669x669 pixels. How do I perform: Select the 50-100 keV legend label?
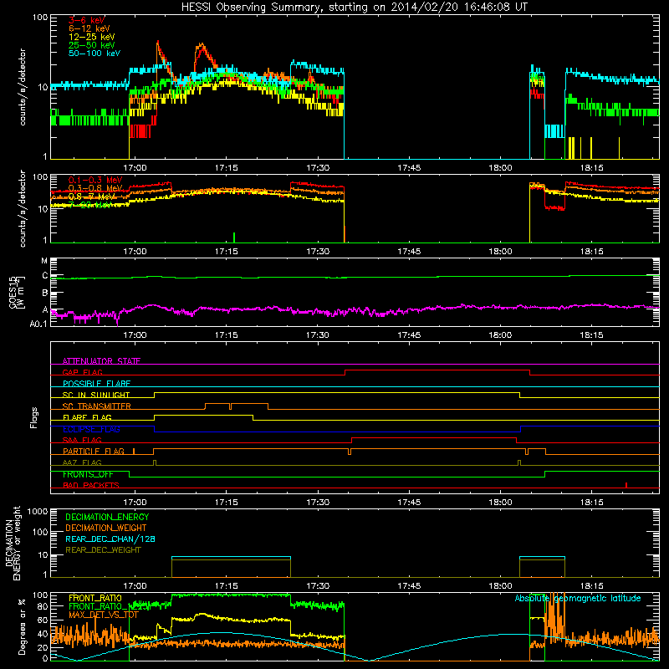[x=94, y=54]
